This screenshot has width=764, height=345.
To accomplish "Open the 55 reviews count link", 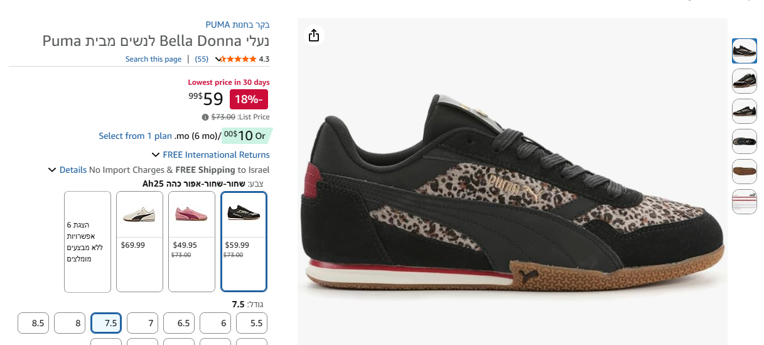I will tap(202, 59).
